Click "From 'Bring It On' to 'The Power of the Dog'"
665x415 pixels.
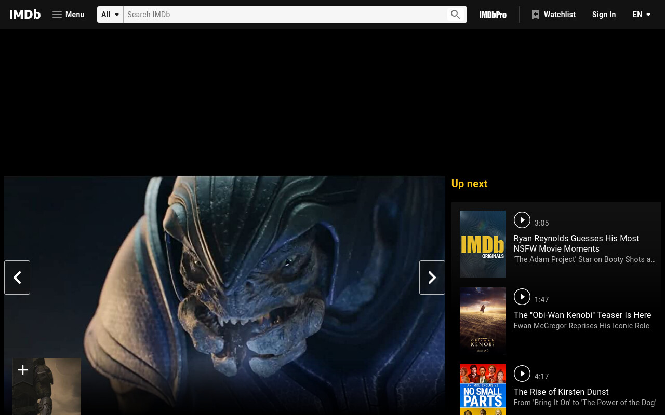585,403
